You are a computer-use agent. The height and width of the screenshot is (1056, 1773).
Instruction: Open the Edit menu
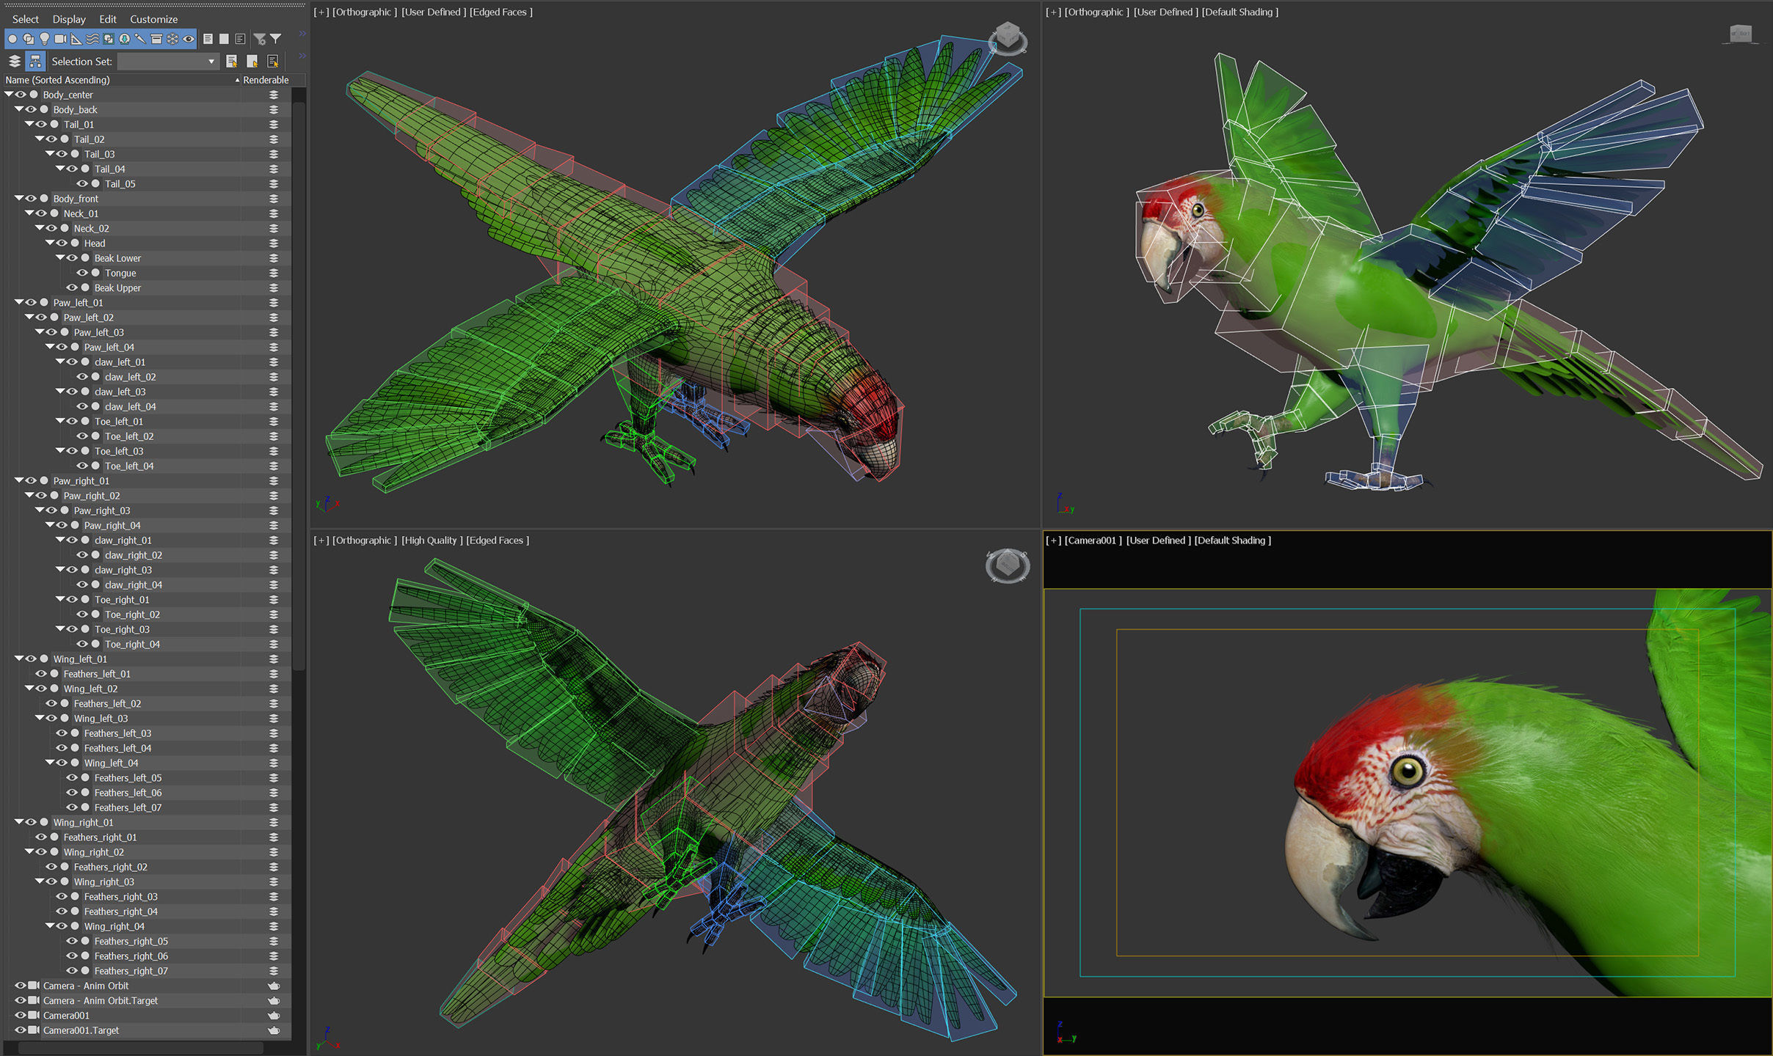(x=108, y=19)
